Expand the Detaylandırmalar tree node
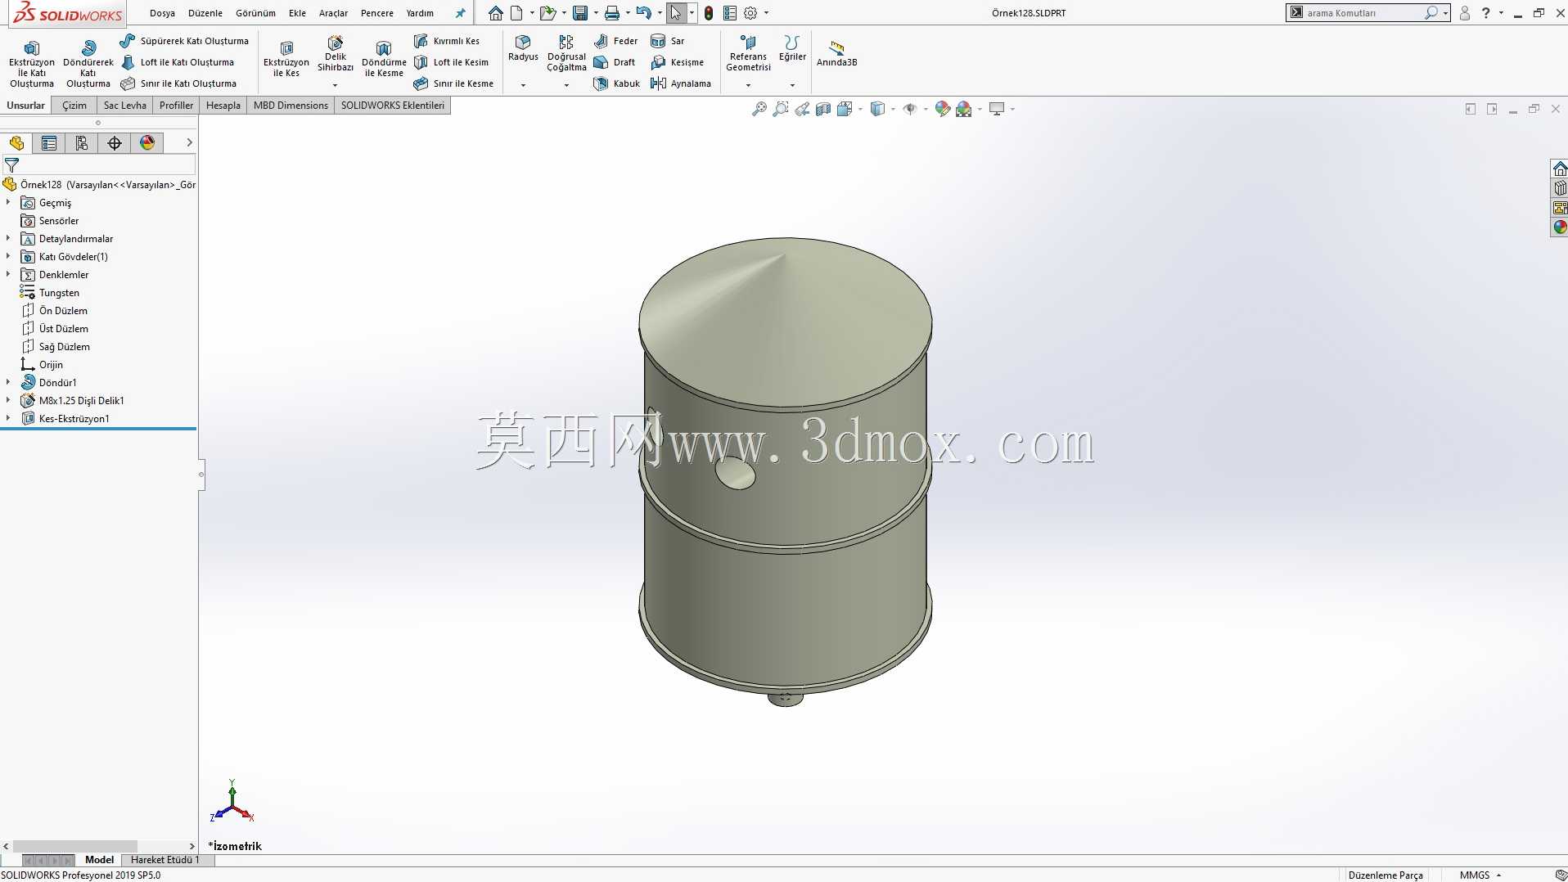Screen dimensions: 1568x882 (x=8, y=238)
